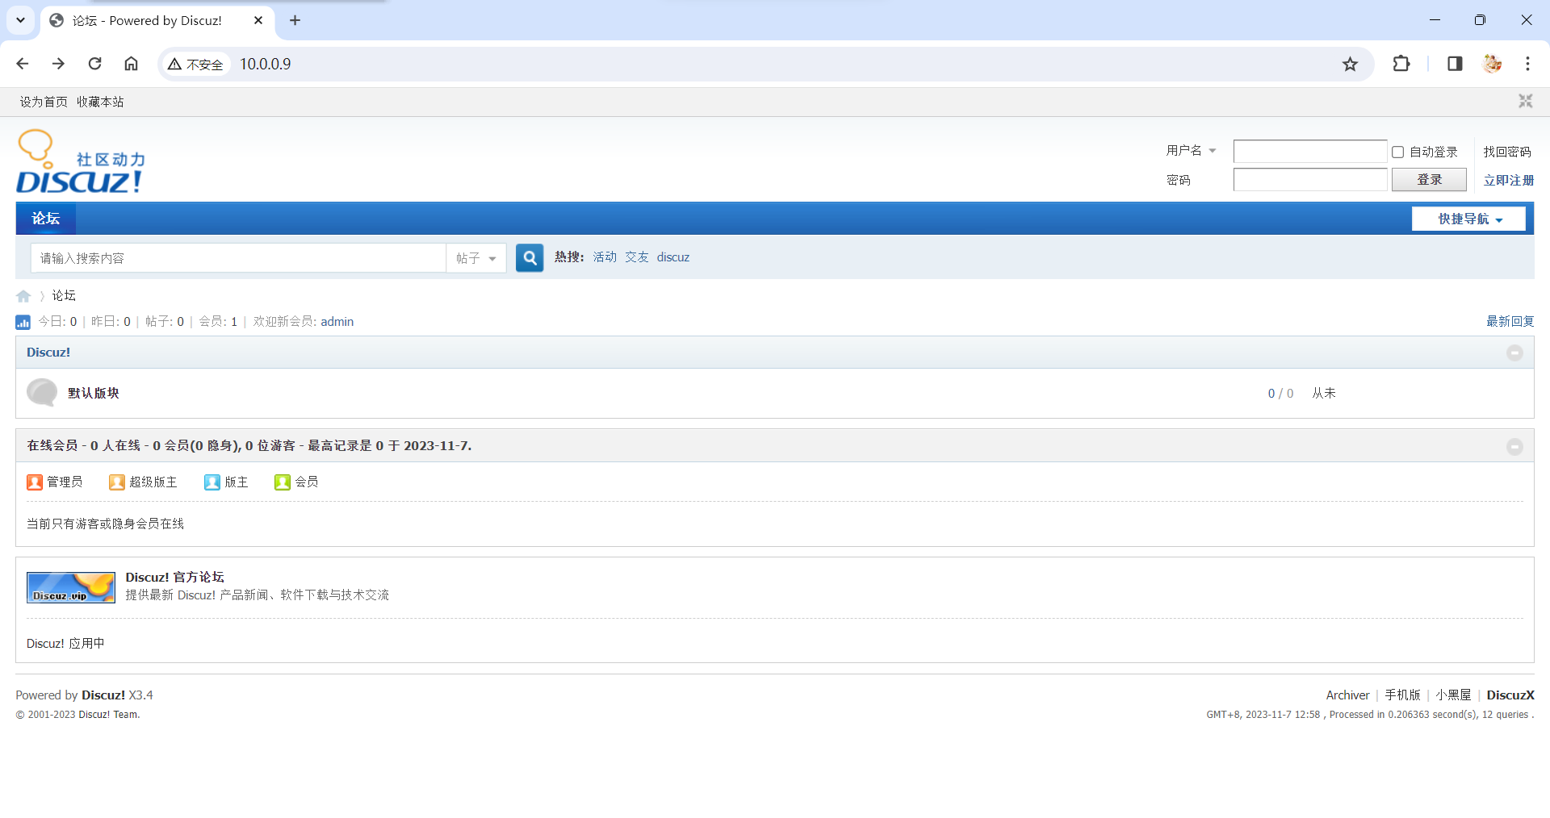Click the browser address bar URL
Screen dimensions: 1550x818
pyautogui.click(x=266, y=65)
